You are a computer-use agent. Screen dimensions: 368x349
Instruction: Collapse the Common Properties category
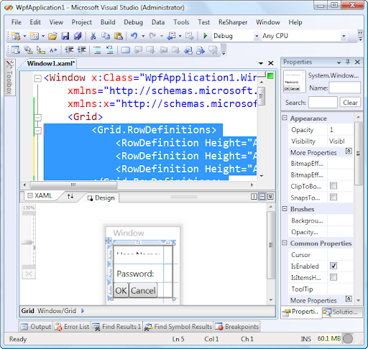coord(285,243)
